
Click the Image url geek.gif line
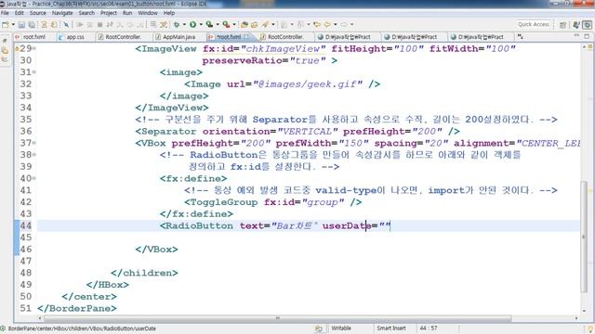[x=282, y=84]
